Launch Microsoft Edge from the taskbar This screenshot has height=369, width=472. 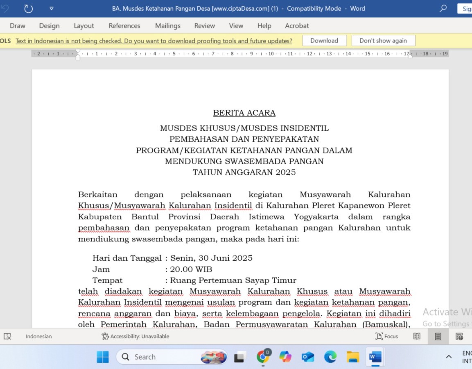[x=330, y=357]
